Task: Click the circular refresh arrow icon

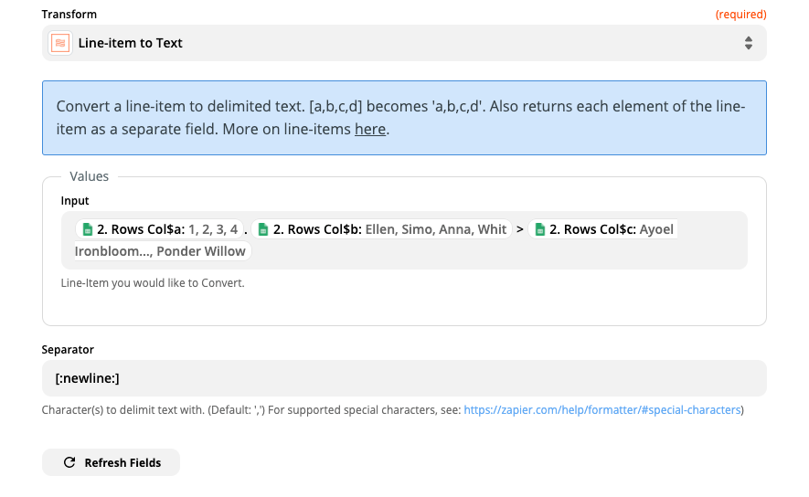Action: pos(69,462)
